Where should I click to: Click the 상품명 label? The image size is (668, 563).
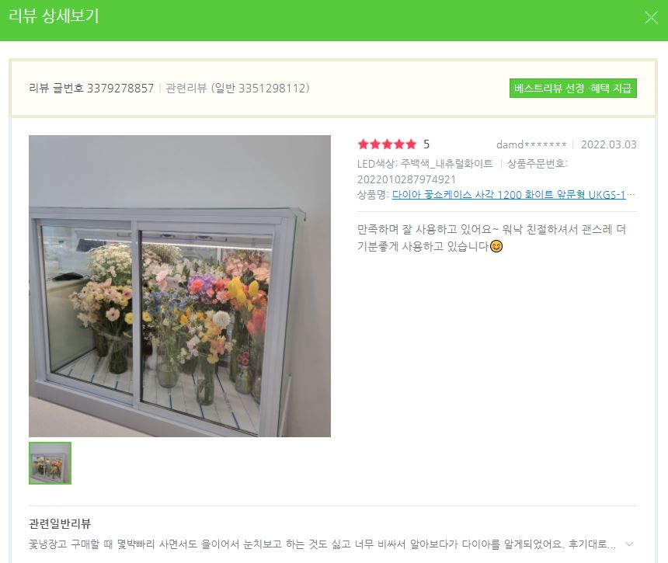(372, 195)
